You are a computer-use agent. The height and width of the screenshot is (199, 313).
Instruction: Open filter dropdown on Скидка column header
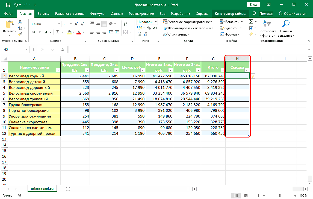click(246, 70)
